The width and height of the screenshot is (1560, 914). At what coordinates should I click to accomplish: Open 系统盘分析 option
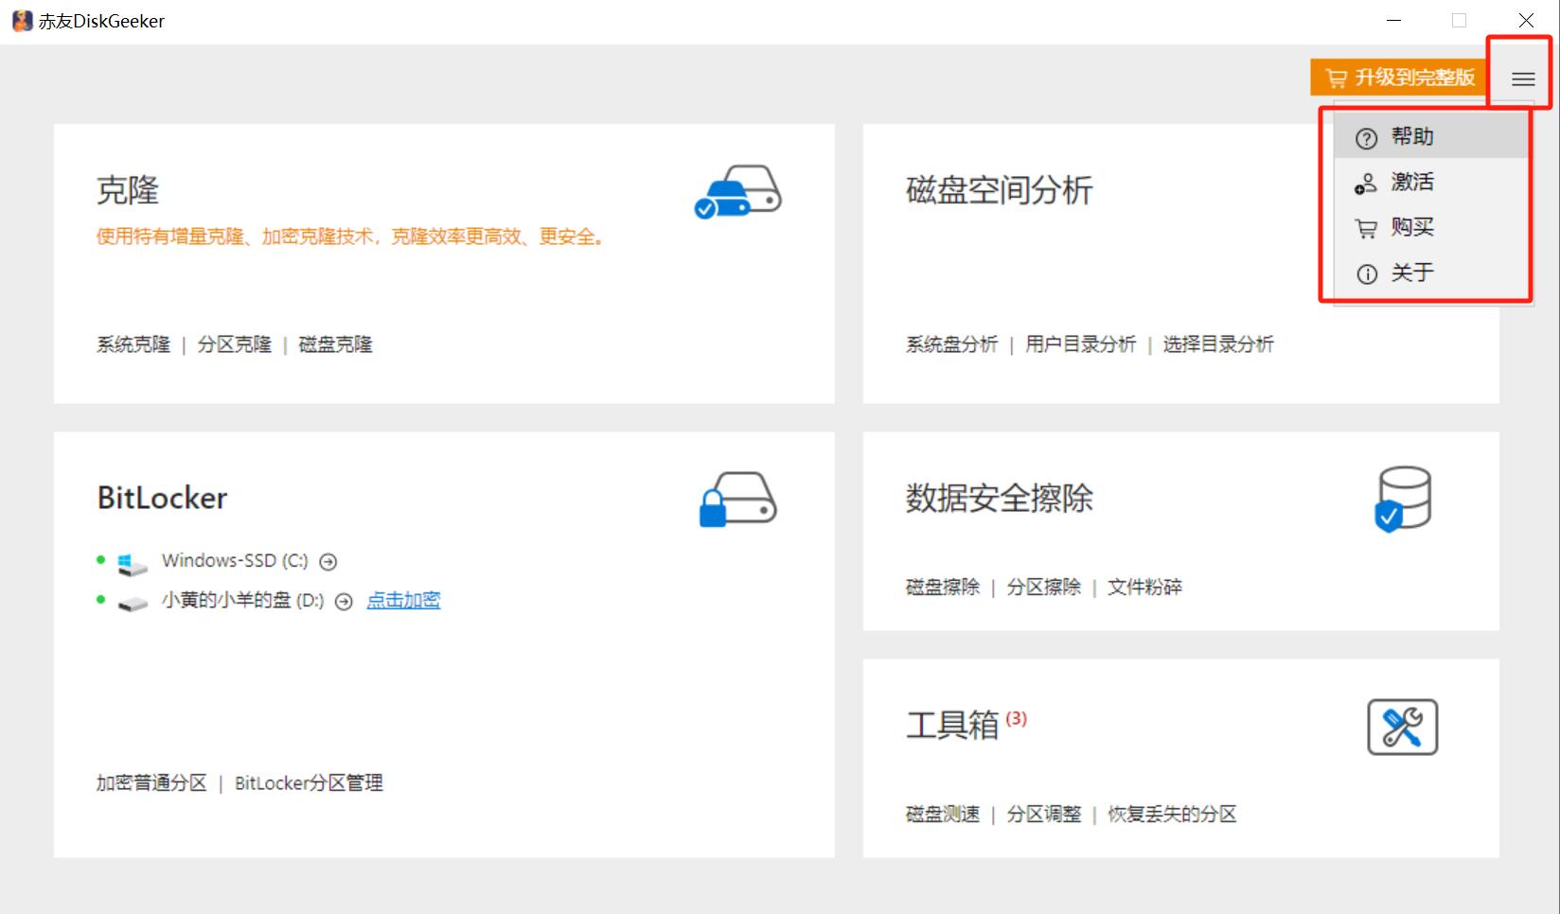click(952, 344)
